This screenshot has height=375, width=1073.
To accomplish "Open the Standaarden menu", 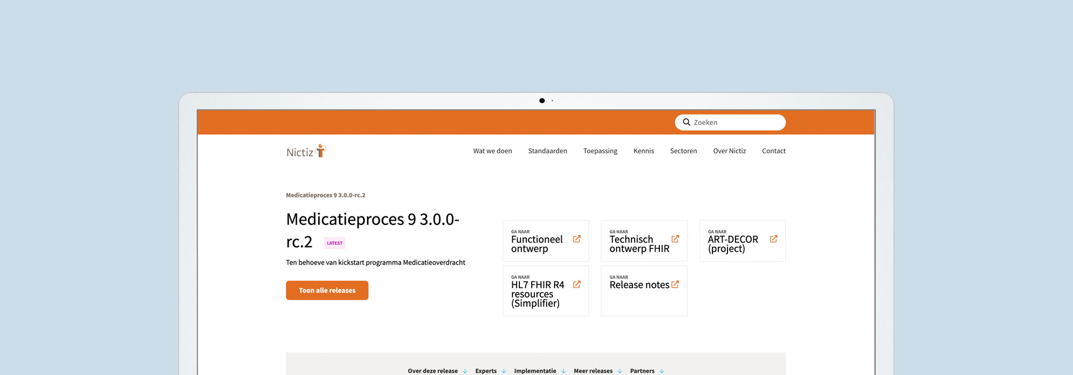I will pos(547,151).
